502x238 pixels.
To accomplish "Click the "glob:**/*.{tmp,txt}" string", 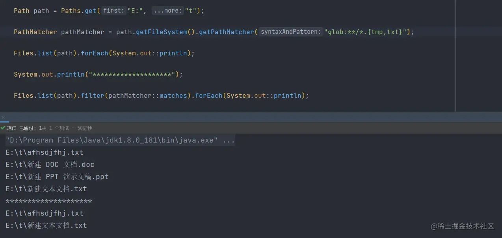I will 365,32.
